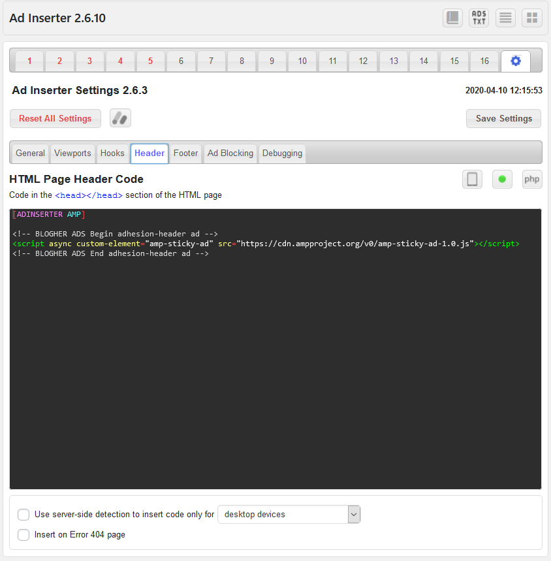The image size is (551, 561).
Task: Switch to block tab 12
Action: coord(363,61)
